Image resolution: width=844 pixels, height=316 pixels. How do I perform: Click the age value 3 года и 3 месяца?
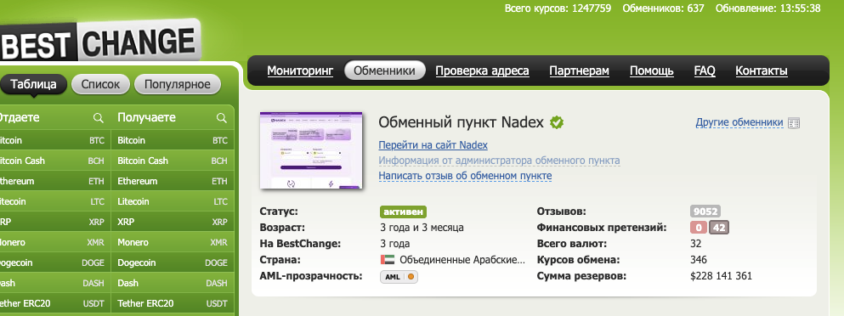click(422, 228)
